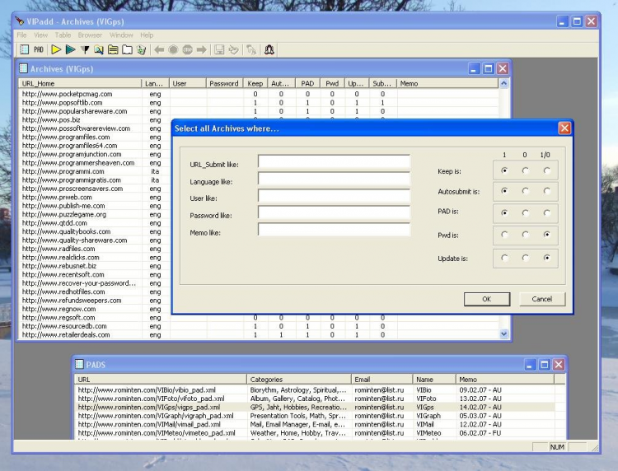The image size is (618, 471).
Task: Set 'Keep is' to 1
Action: click(504, 170)
